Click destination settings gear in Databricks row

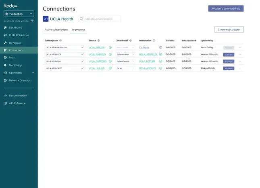pyautogui.click(x=160, y=47)
